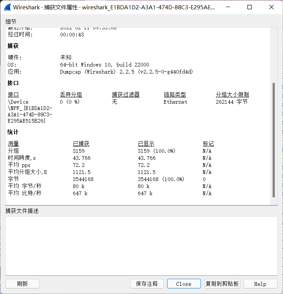Image resolution: width=283 pixels, height=294 pixels.
Task: Click the Wireshark shark fin icon
Action: click(x=7, y=7)
